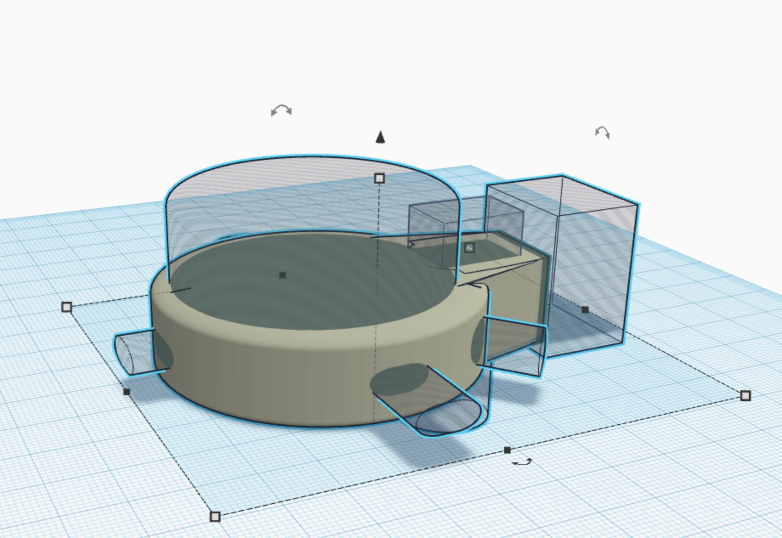This screenshot has width=782, height=538.
Task: Click the black handle under the tall box
Action: [585, 310]
